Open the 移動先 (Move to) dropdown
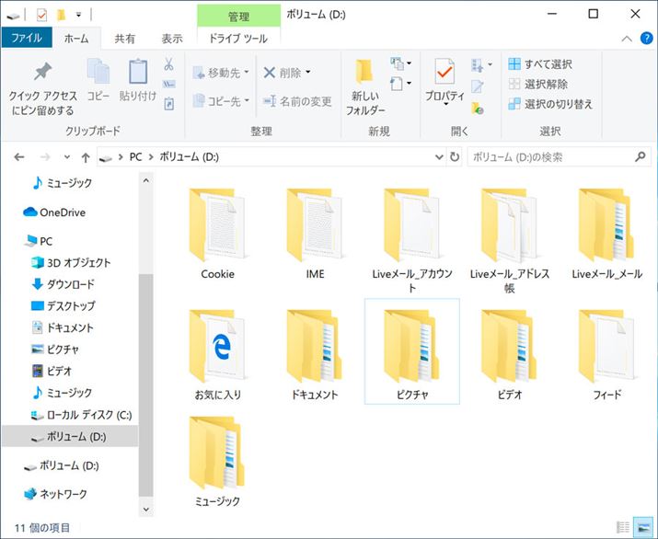Screen dimensions: 658x539 point(221,73)
